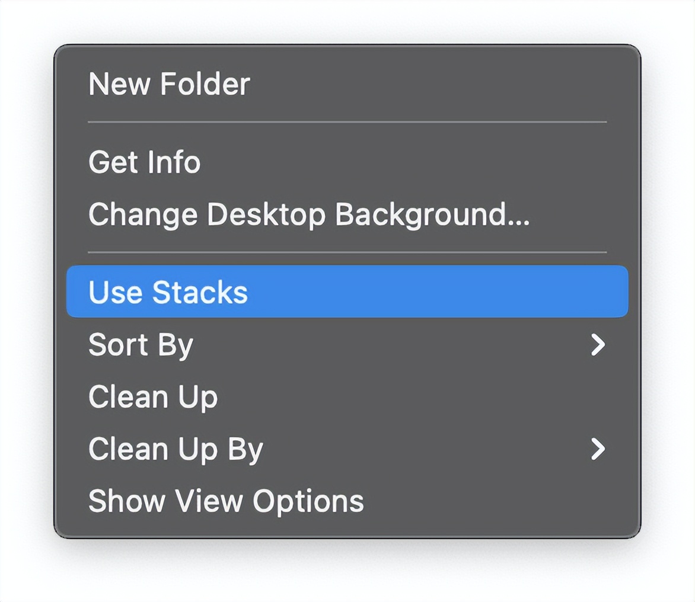Pick the first entry in the context menu
Viewport: 695px width, 602px height.
(x=169, y=84)
